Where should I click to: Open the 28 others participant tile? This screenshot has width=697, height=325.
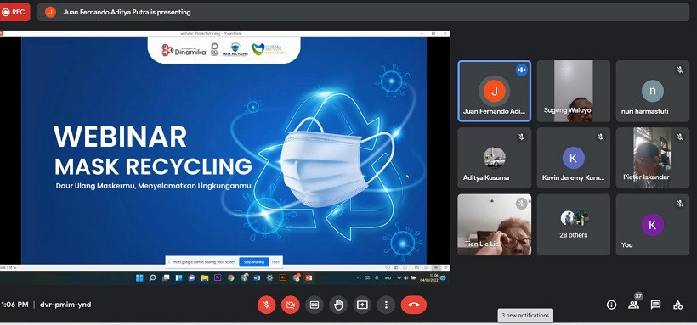coord(574,225)
